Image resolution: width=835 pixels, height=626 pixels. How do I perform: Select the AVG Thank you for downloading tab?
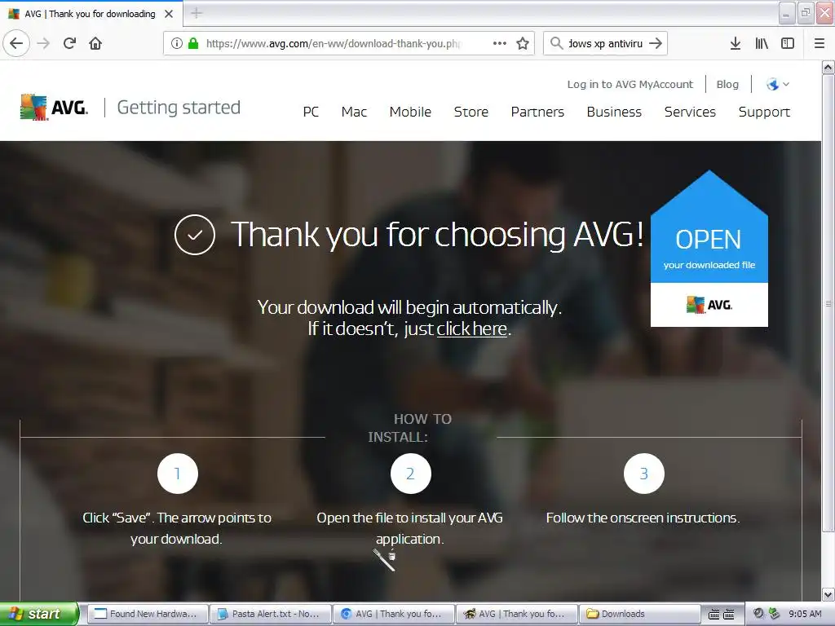click(90, 14)
